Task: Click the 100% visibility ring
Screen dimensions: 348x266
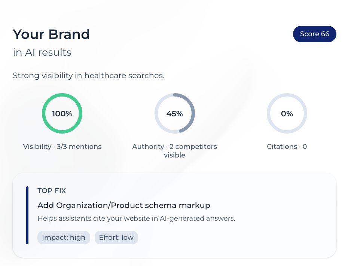Action: (62, 113)
